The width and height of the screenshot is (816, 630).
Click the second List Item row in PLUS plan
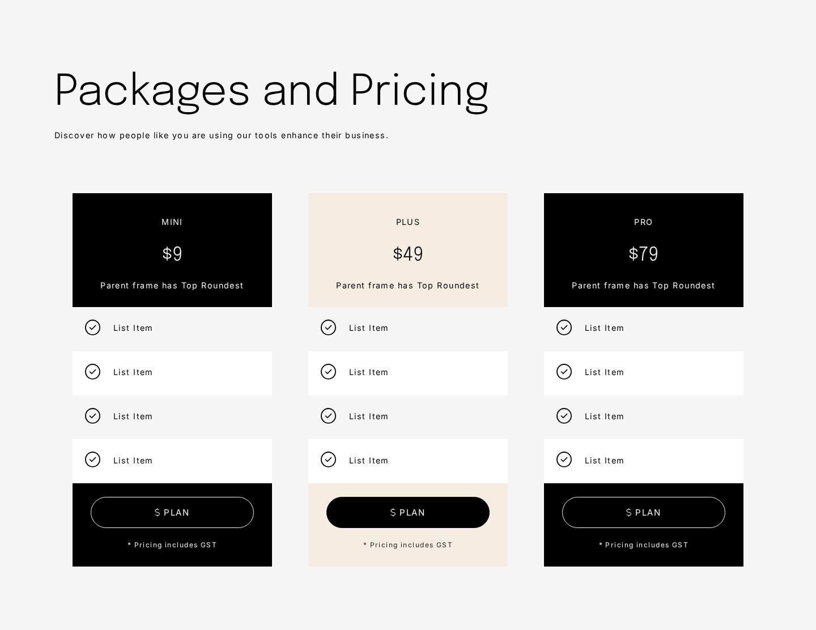pyautogui.click(x=408, y=373)
